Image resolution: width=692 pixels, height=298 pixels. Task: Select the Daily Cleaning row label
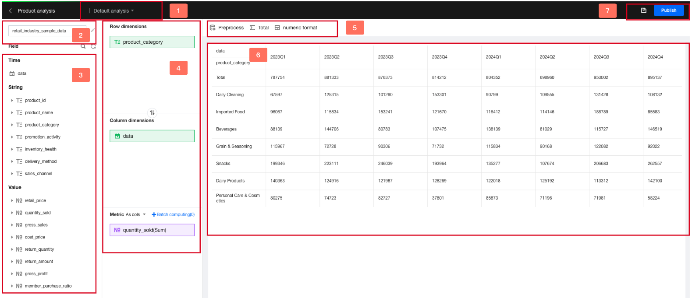point(230,95)
